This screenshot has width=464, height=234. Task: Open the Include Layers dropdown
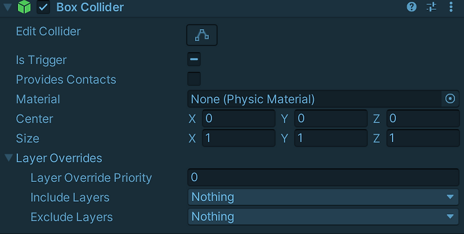click(323, 197)
